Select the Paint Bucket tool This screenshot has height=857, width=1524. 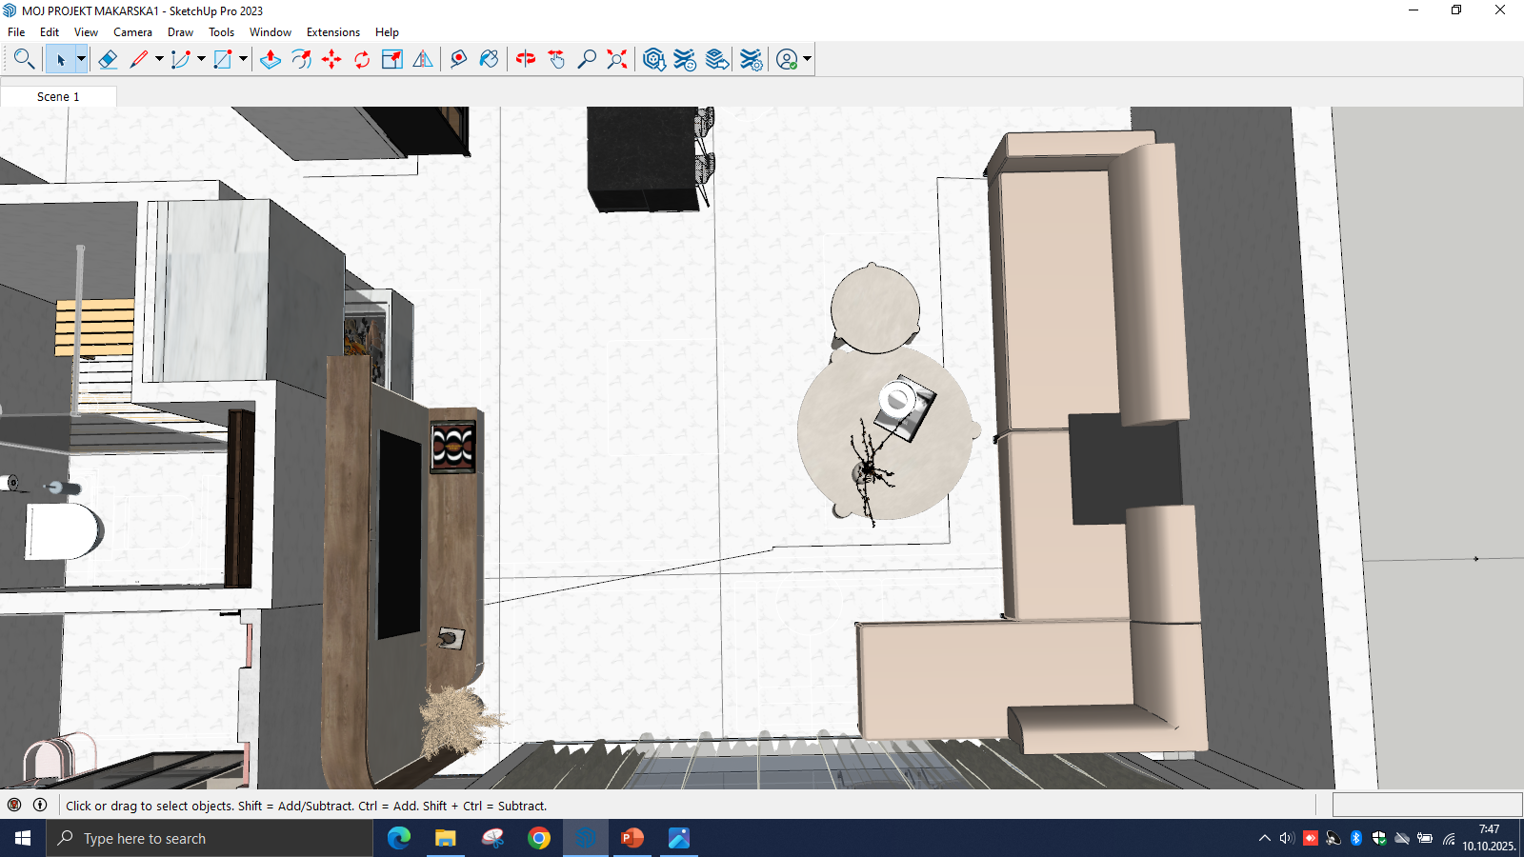tap(489, 59)
